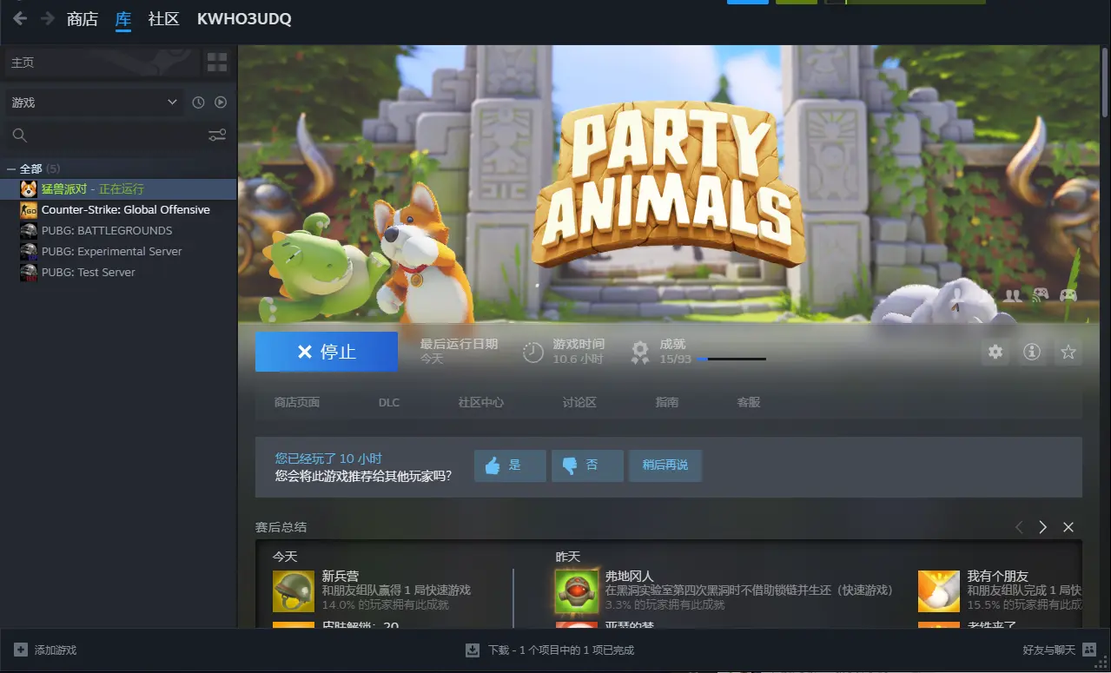Click the 弗地冈人 achievement icon

pyautogui.click(x=577, y=591)
